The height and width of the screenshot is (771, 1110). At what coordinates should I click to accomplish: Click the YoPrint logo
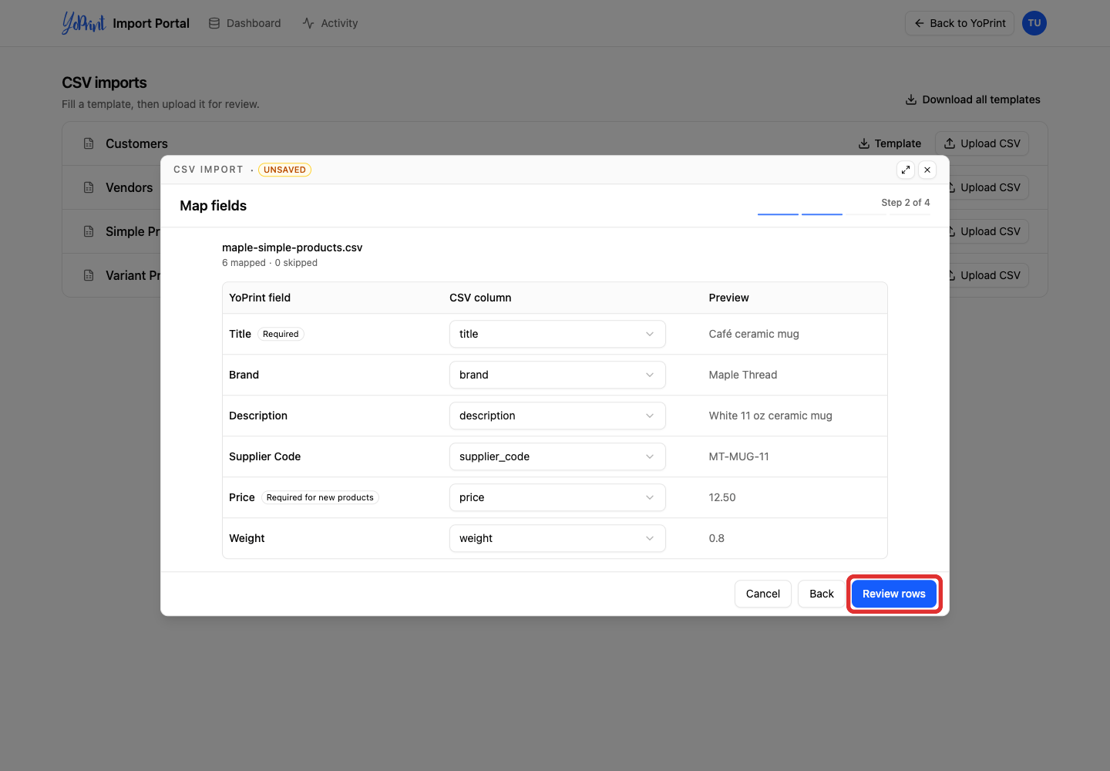click(x=83, y=23)
